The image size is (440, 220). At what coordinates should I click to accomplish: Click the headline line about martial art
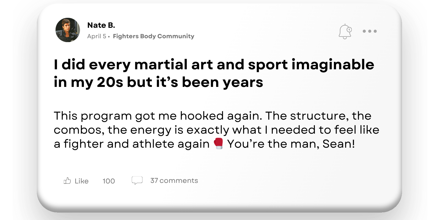click(214, 65)
